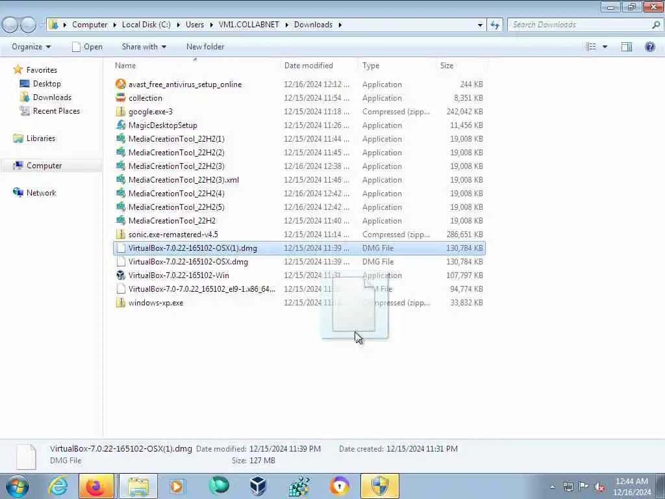Click the security shield taskbar icon
This screenshot has height=499, width=665.
pos(379,486)
